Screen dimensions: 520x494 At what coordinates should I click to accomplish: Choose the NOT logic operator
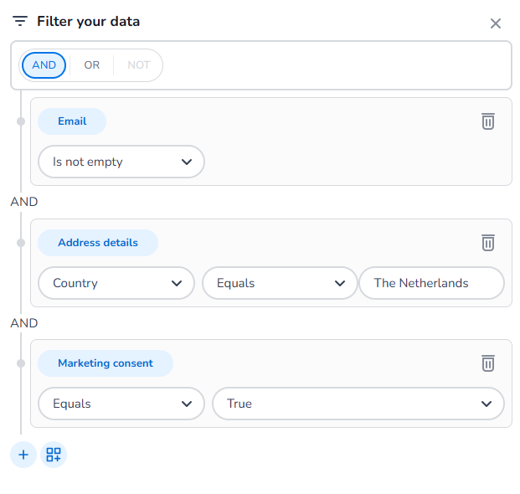139,65
